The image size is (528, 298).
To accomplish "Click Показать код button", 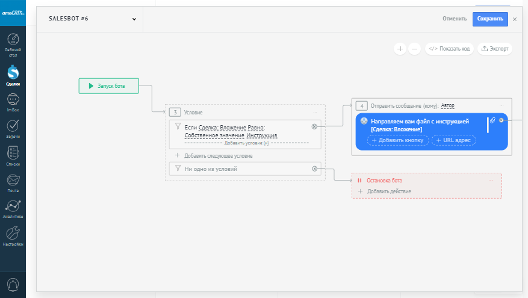I will pyautogui.click(x=449, y=49).
